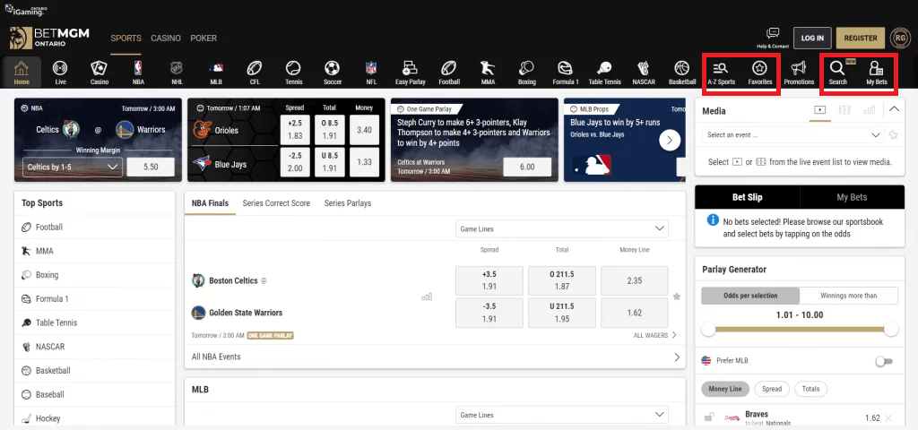
Task: Switch to the SPORTS tab
Action: pos(126,38)
